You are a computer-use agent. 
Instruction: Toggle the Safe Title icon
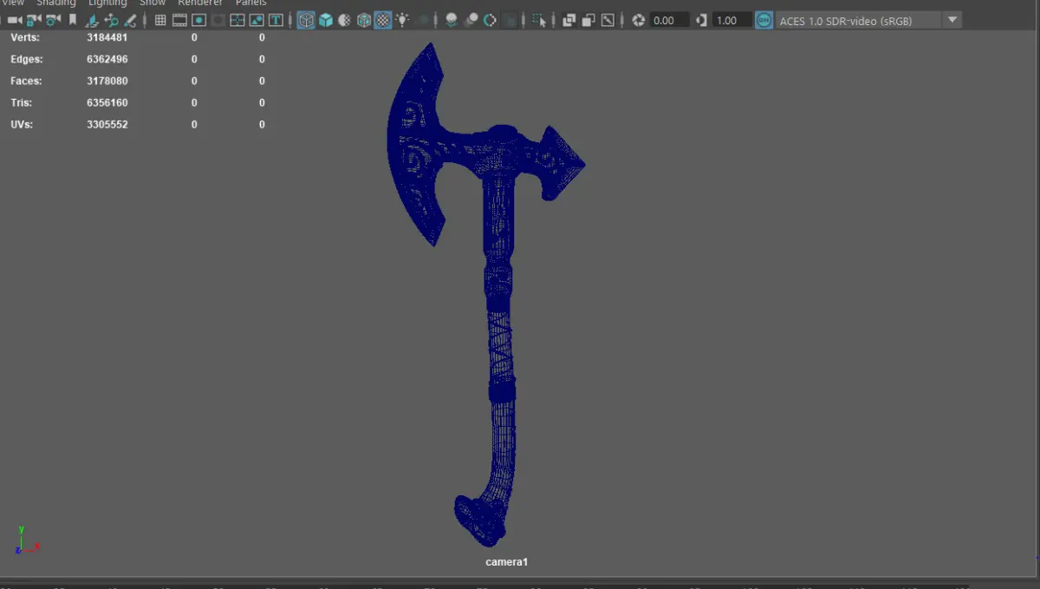276,20
